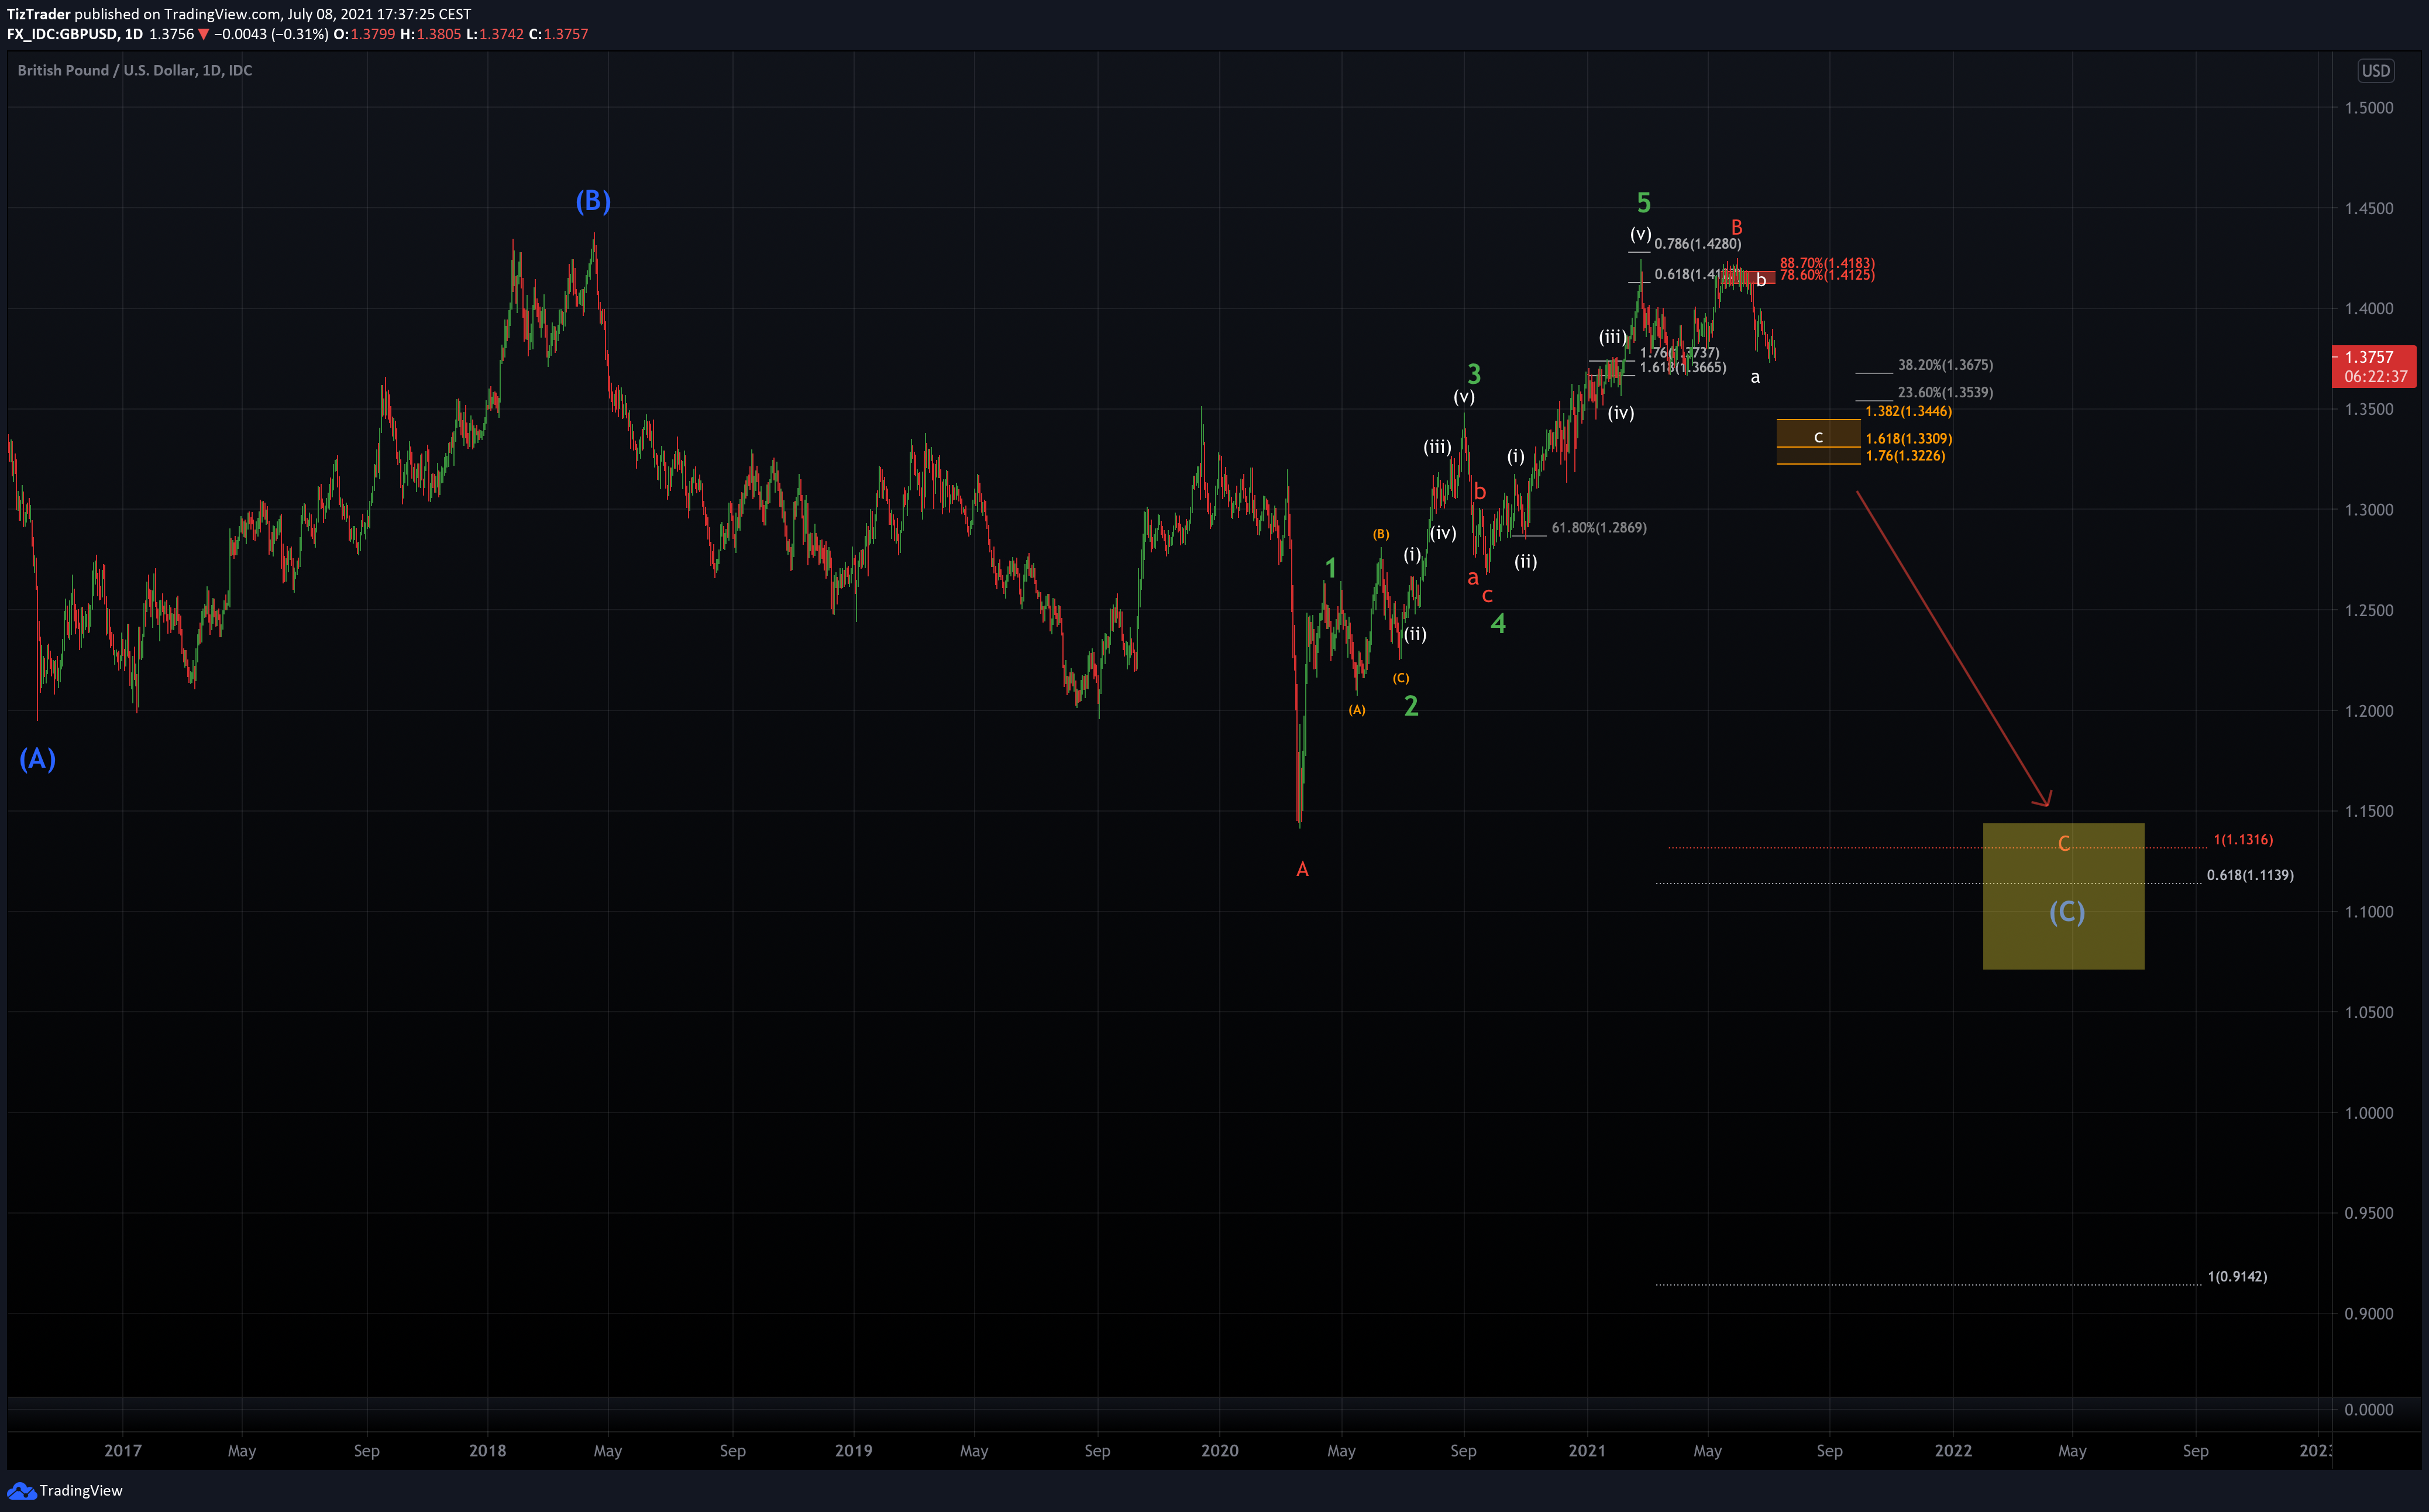Click the 1(1.1316) Fibonacci level label
Viewport: 2429px width, 1512px height.
point(2243,840)
